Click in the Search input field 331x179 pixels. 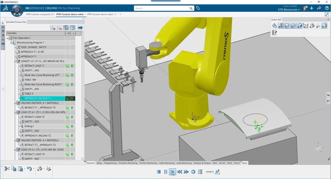[x=161, y=8]
